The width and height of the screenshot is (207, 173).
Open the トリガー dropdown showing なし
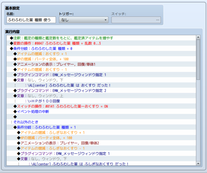(83, 20)
